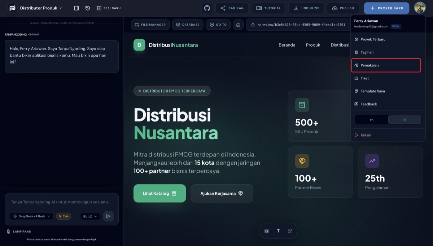Viewport: 433px width, 246px height.
Task: Click the TanpaNgoding greeting message bubble
Action: point(62,56)
